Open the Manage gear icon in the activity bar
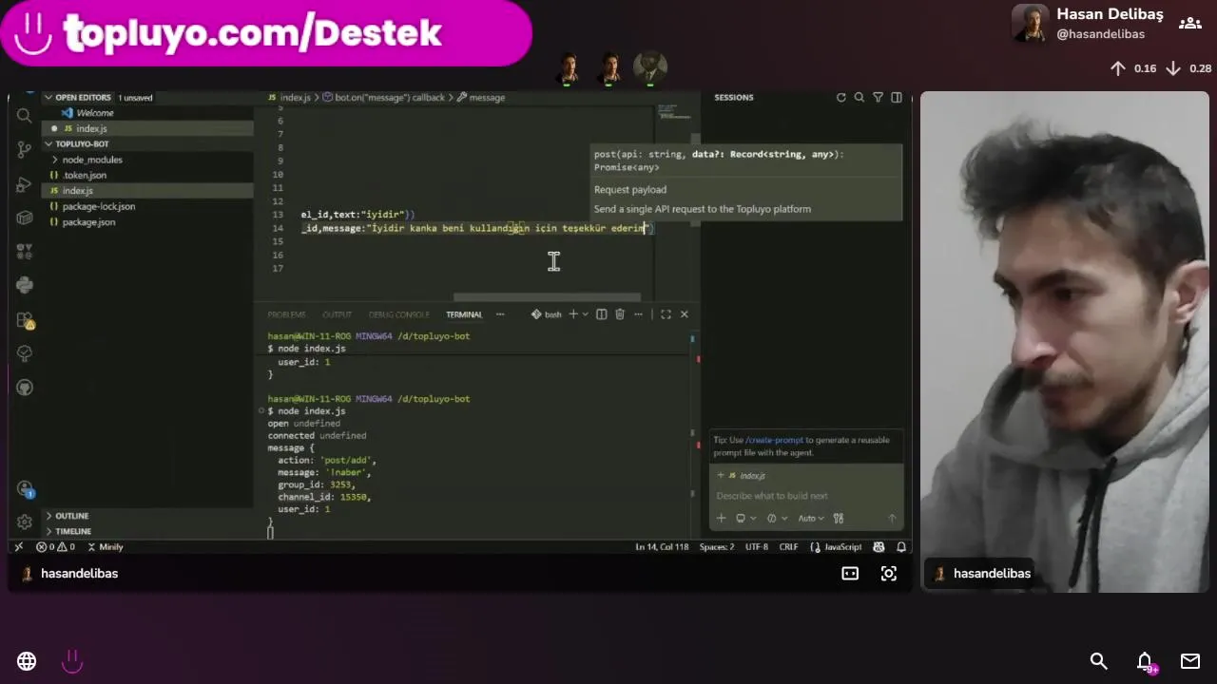Viewport: 1217px width, 684px height. tap(25, 522)
